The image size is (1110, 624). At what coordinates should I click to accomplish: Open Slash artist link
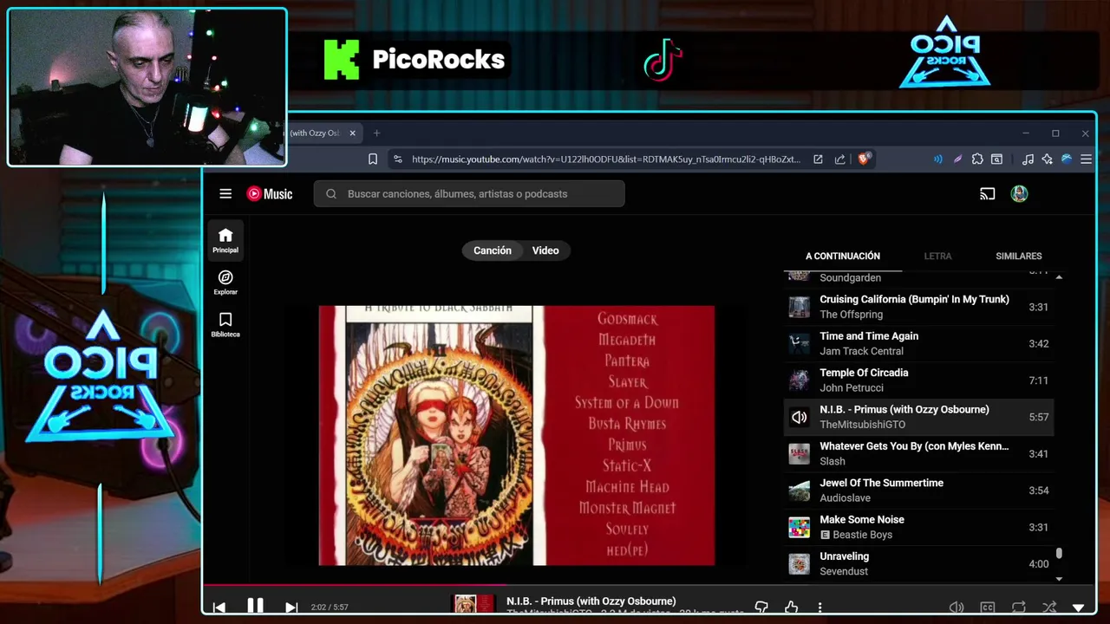coord(832,461)
